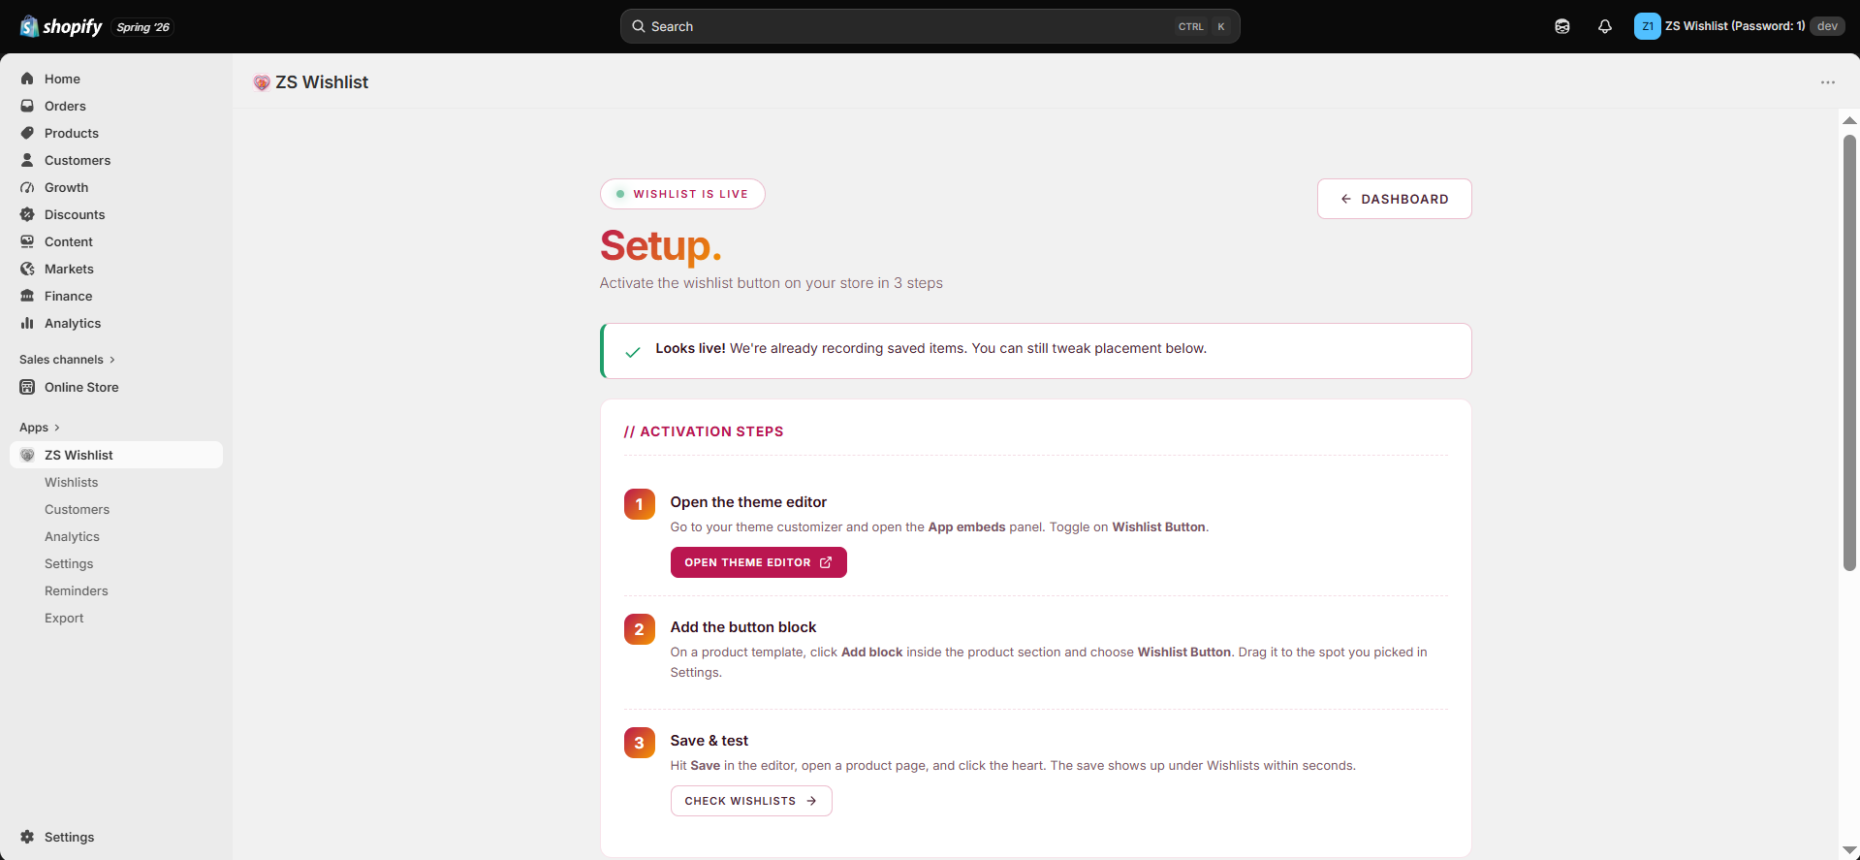Click the Home house icon
This screenshot has width=1860, height=860.
click(27, 79)
